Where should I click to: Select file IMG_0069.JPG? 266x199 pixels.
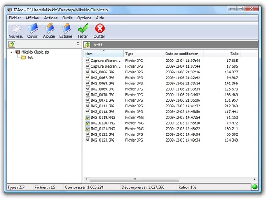tap(102, 89)
